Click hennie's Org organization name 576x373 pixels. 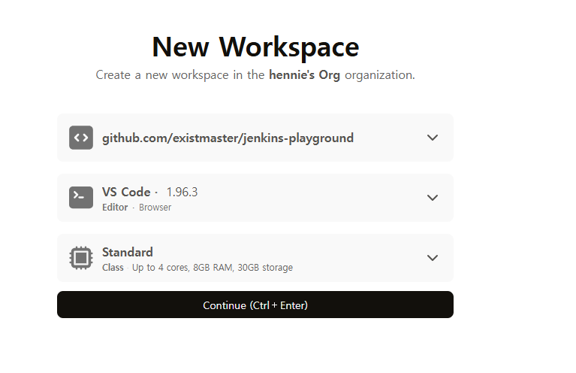(x=305, y=75)
